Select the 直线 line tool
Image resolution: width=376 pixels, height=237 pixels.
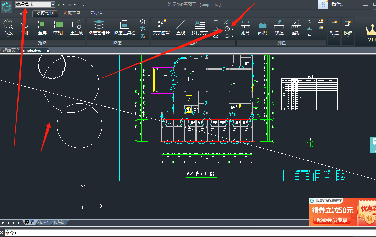pos(181,27)
